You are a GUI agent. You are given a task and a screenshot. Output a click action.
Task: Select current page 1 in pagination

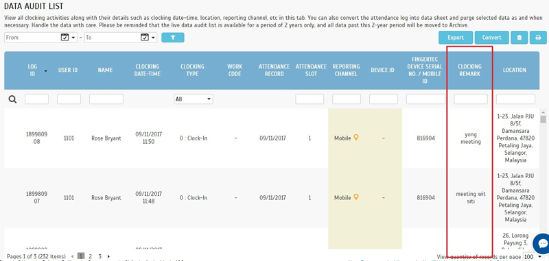coord(80,256)
